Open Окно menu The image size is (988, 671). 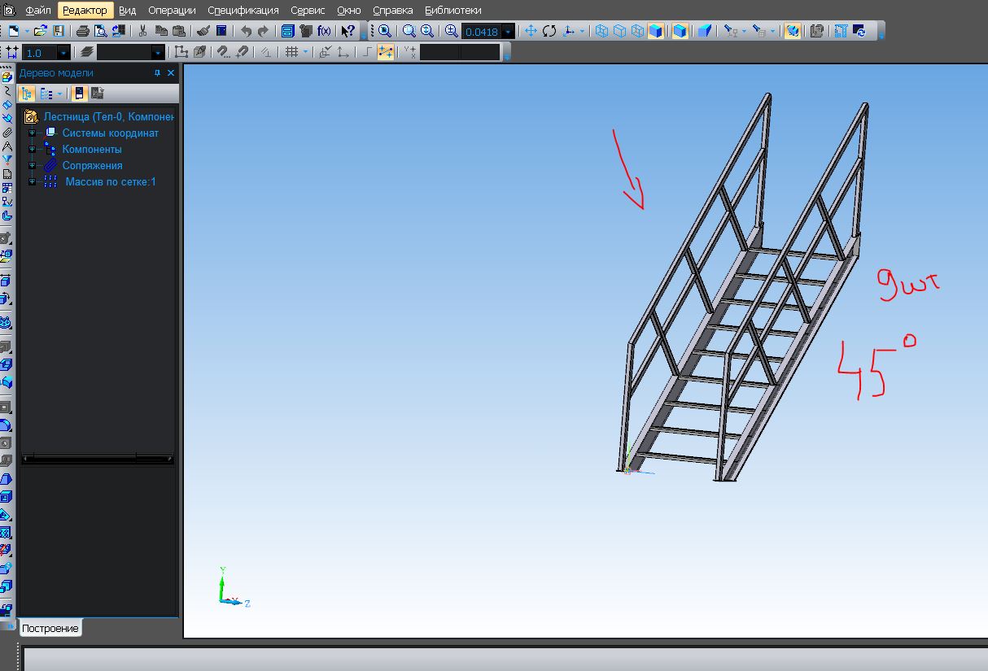[x=349, y=11]
